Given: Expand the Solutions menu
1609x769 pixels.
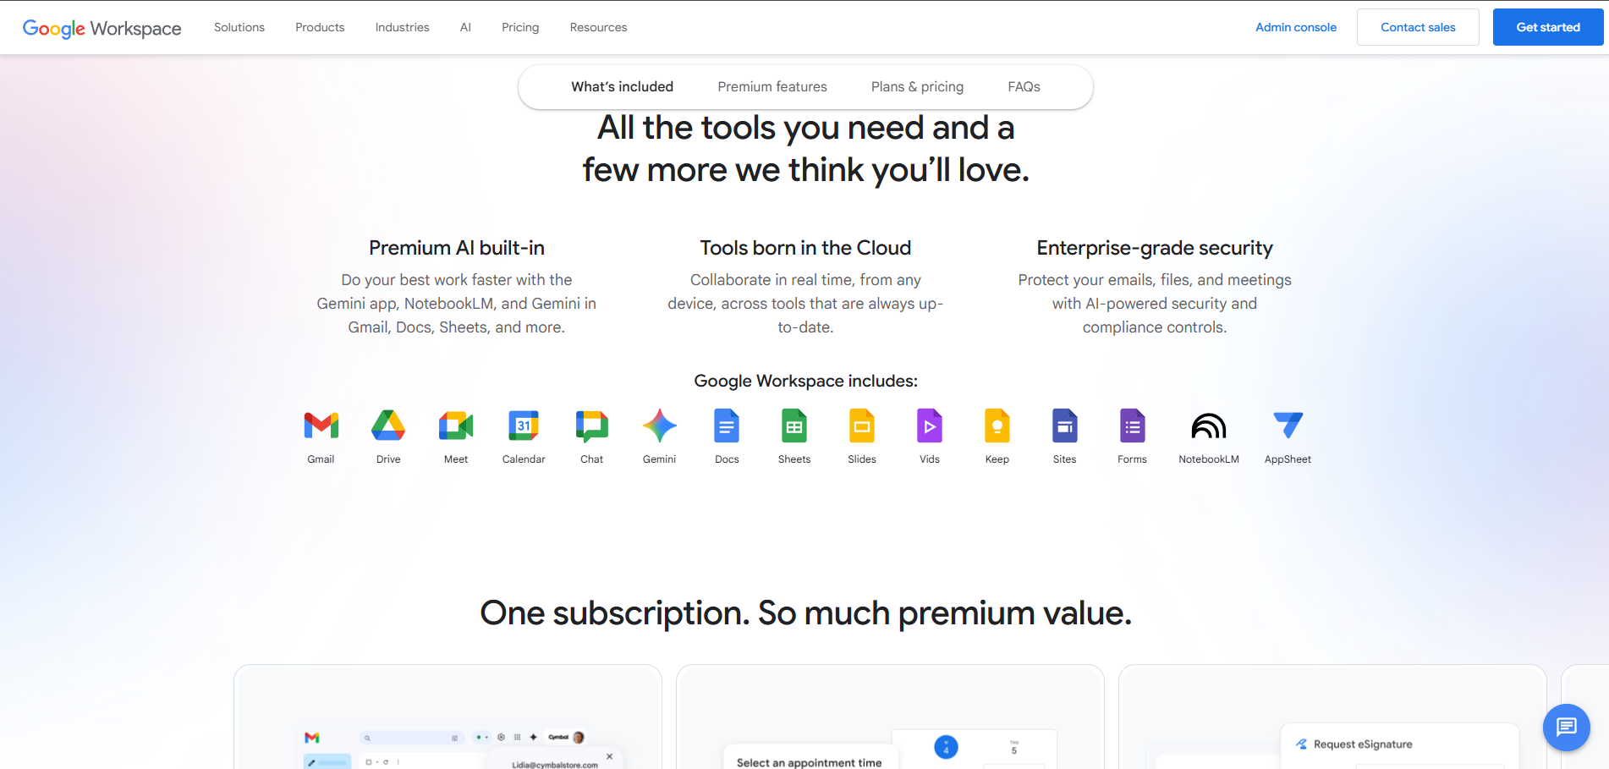Looking at the screenshot, I should (239, 27).
